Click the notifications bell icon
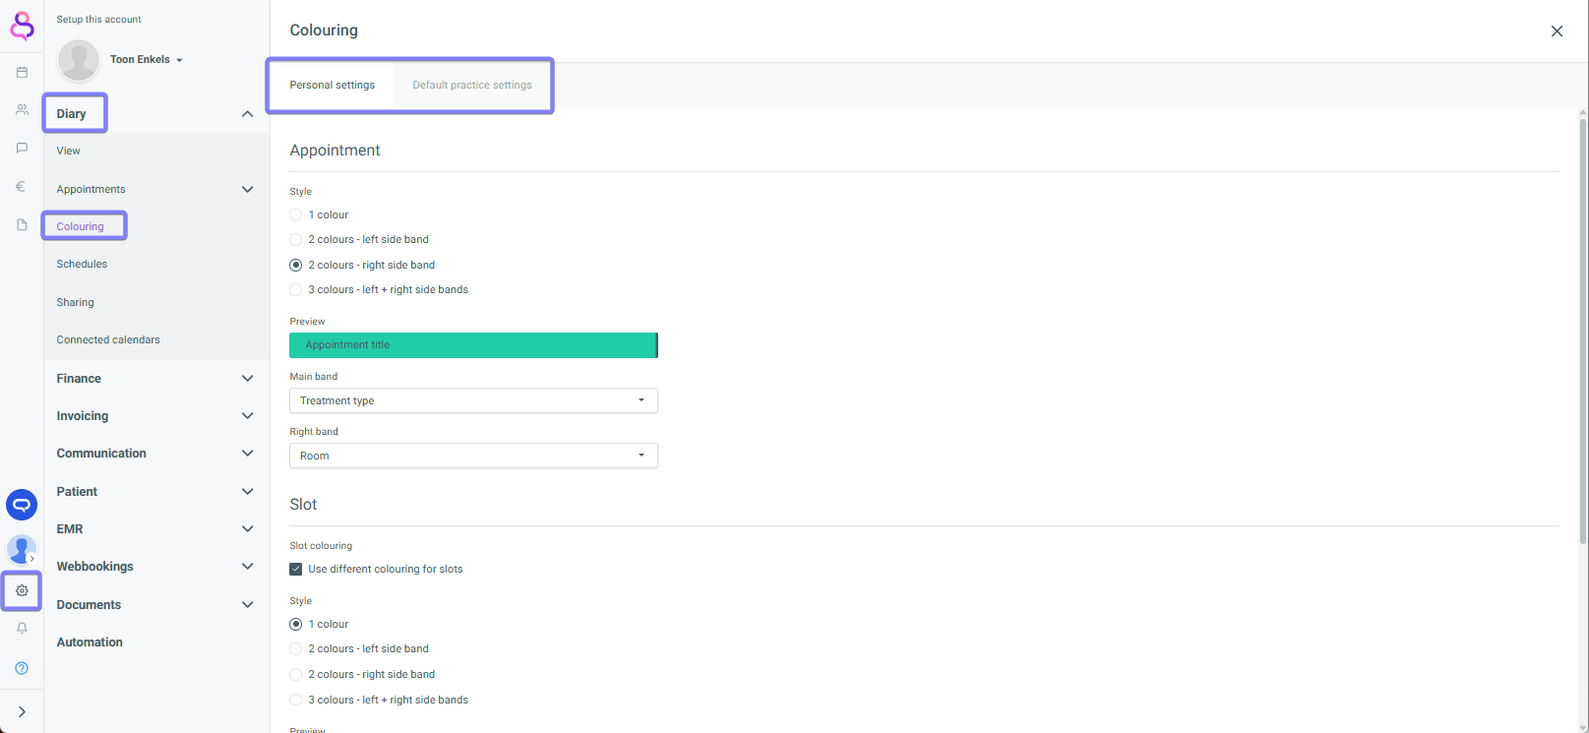This screenshot has width=1589, height=733. tap(22, 628)
